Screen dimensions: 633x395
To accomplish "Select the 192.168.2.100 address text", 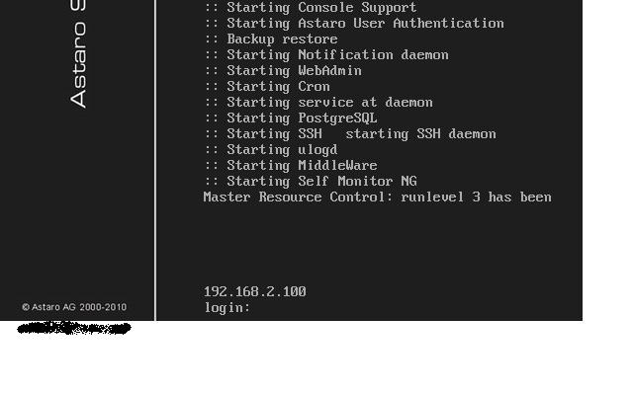I will (255, 291).
